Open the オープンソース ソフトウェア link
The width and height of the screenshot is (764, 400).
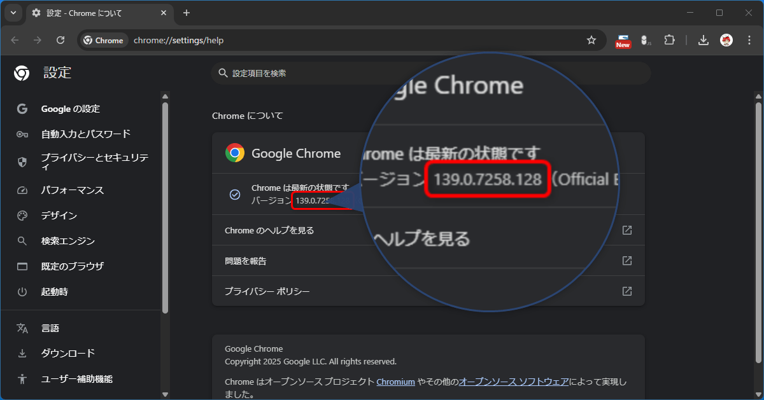(x=514, y=382)
